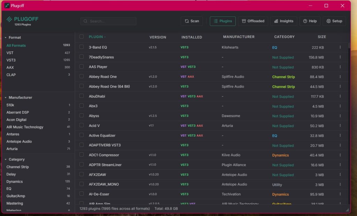
Task: Open three-dot menu for Acid V
Action: tap(340, 125)
